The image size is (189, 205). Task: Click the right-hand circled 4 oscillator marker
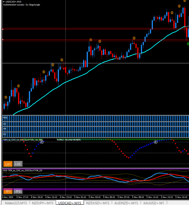[x=155, y=142]
